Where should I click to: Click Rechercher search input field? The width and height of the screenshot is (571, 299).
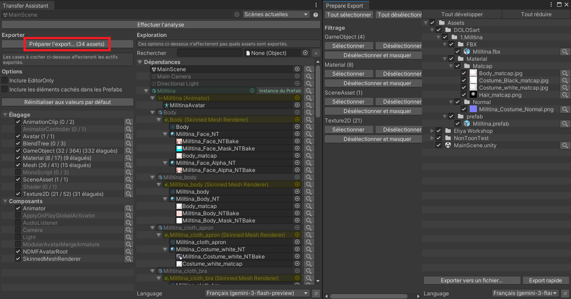209,53
